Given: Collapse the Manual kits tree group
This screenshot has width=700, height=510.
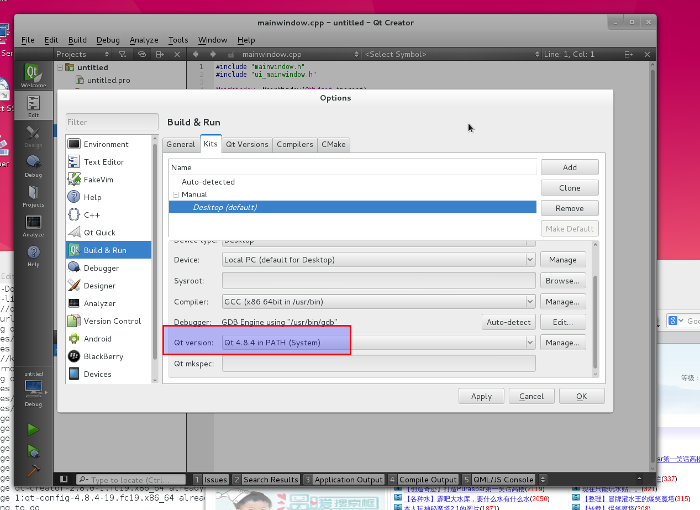Looking at the screenshot, I should (176, 194).
